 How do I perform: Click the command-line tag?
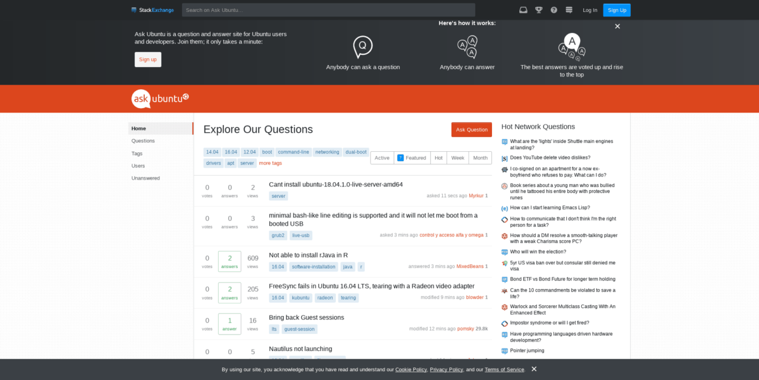294,152
